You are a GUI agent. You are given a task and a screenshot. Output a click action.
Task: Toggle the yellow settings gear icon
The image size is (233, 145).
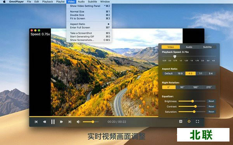pos(189,121)
